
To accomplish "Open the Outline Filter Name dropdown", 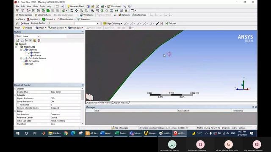I will pyautogui.click(x=30, y=36).
